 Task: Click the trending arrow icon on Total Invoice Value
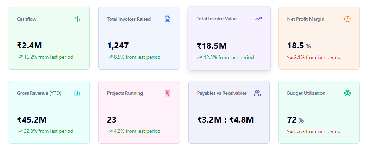(x=258, y=19)
